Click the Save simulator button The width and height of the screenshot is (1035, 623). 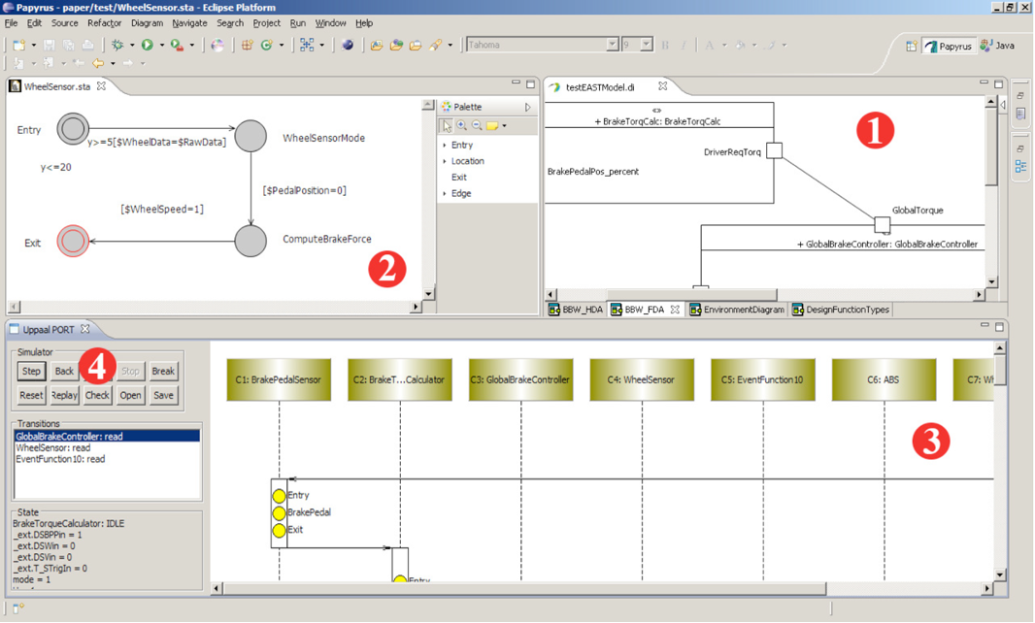[163, 395]
